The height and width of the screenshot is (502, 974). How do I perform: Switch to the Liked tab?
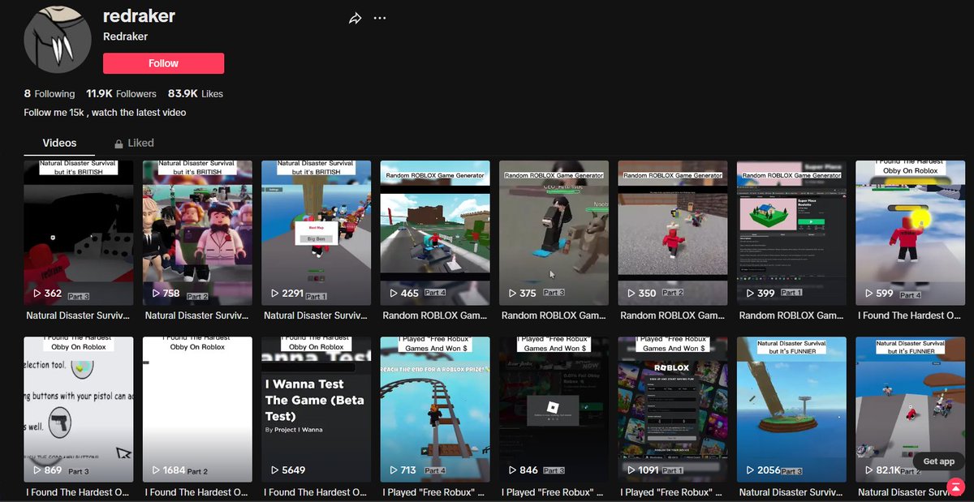(x=134, y=143)
